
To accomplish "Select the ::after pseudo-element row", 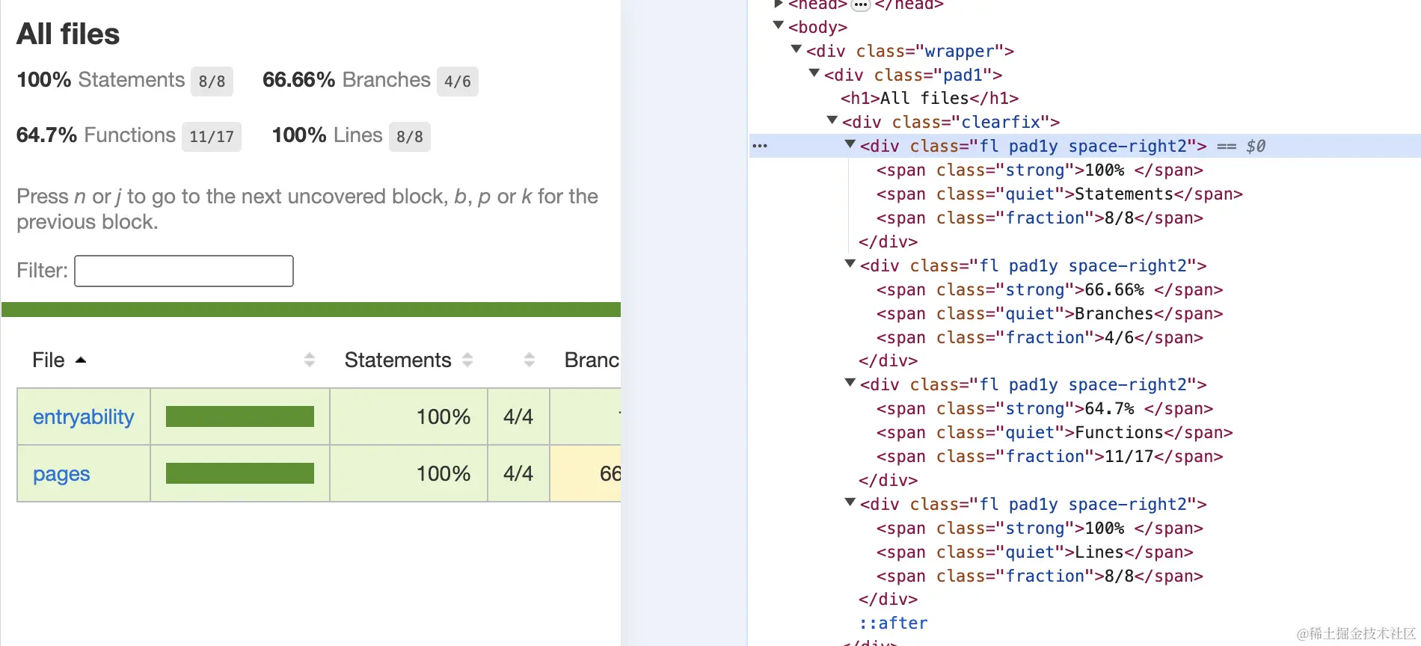I will click(x=893, y=623).
